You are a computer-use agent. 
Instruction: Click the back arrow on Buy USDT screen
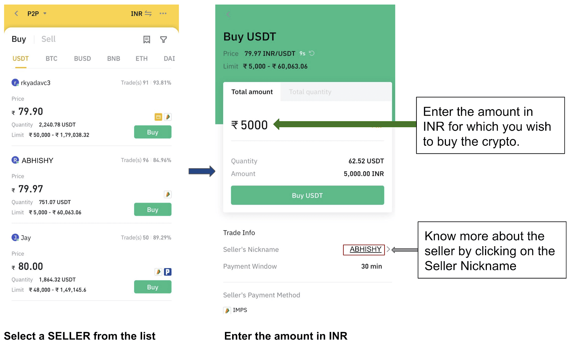tap(228, 14)
